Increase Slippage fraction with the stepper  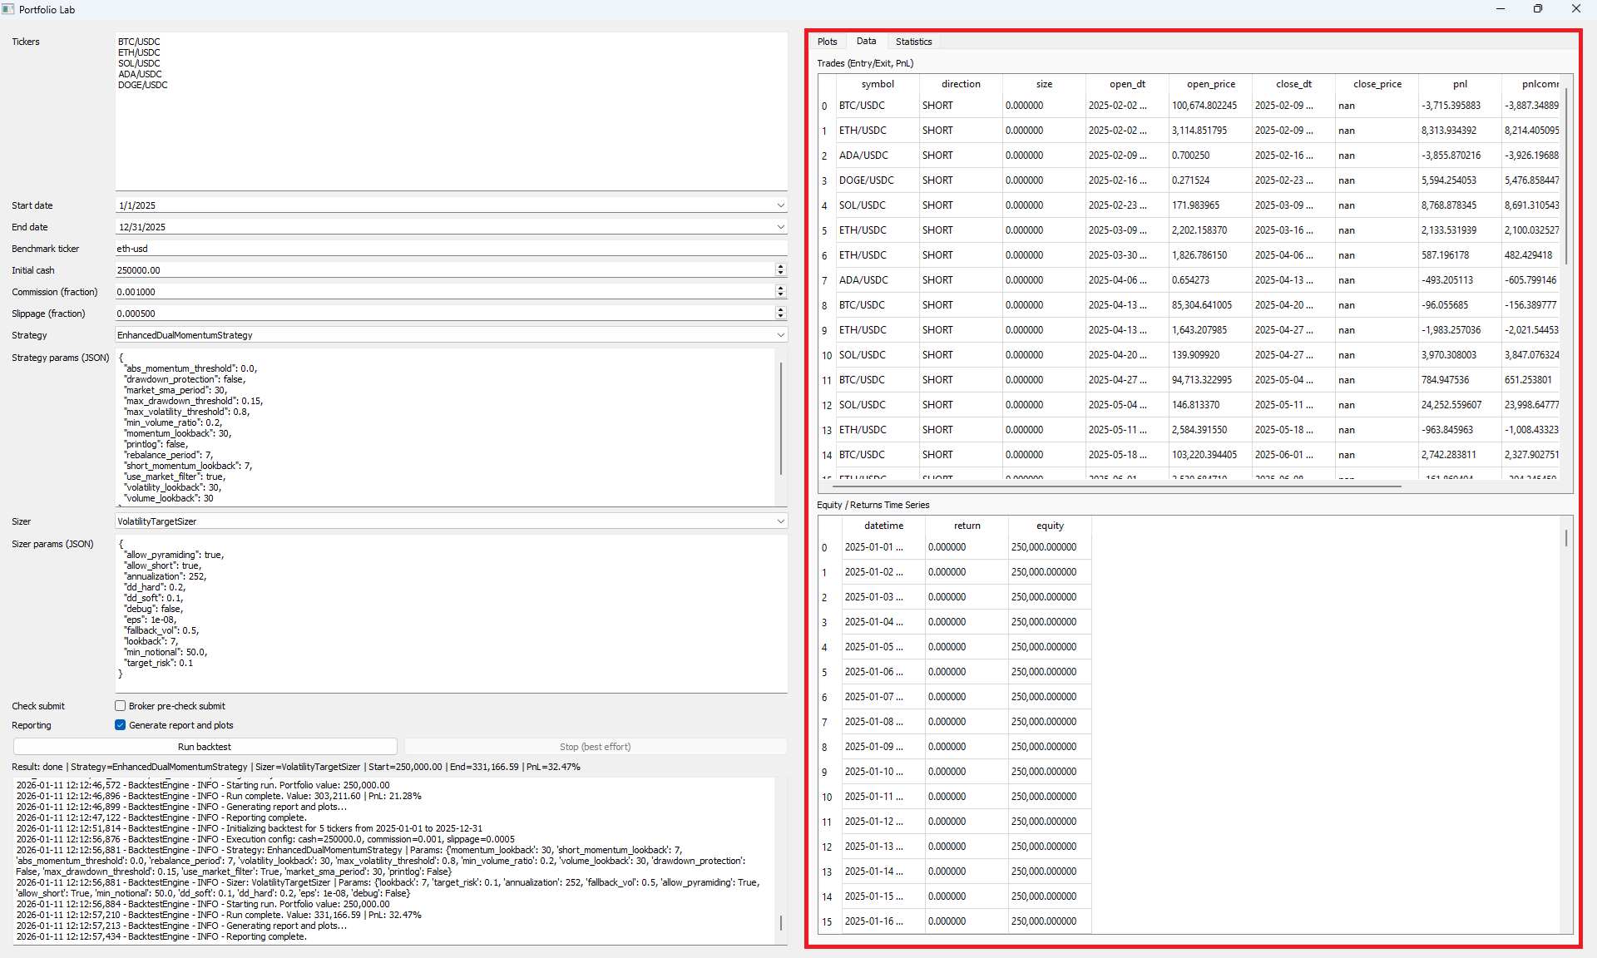coord(780,309)
